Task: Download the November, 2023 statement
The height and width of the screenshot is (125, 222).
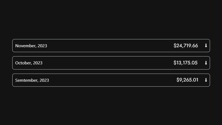Action: point(206,46)
